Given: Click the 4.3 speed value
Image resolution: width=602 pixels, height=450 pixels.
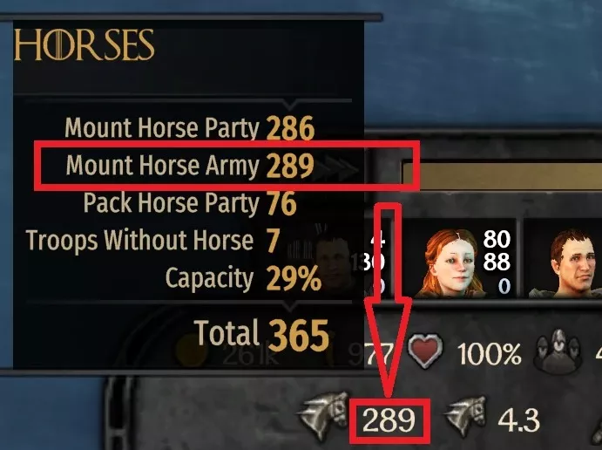Looking at the screenshot, I should [518, 420].
